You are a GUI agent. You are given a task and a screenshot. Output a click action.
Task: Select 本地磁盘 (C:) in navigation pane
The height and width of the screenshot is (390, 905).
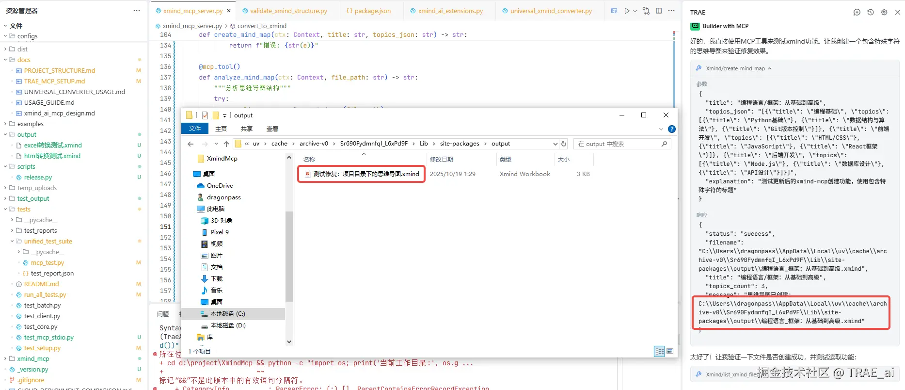(228, 314)
